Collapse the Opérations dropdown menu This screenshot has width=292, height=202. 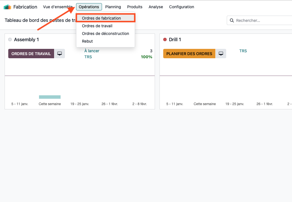coord(89,7)
